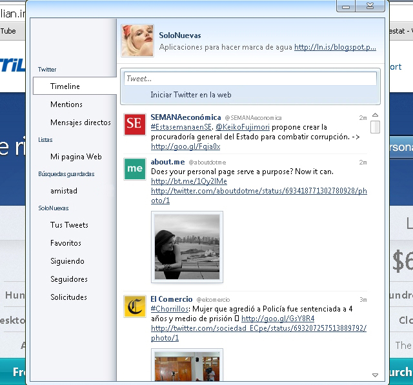Open Seguidores in the sidebar
Viewport: 413px width, 385px height.
69,279
